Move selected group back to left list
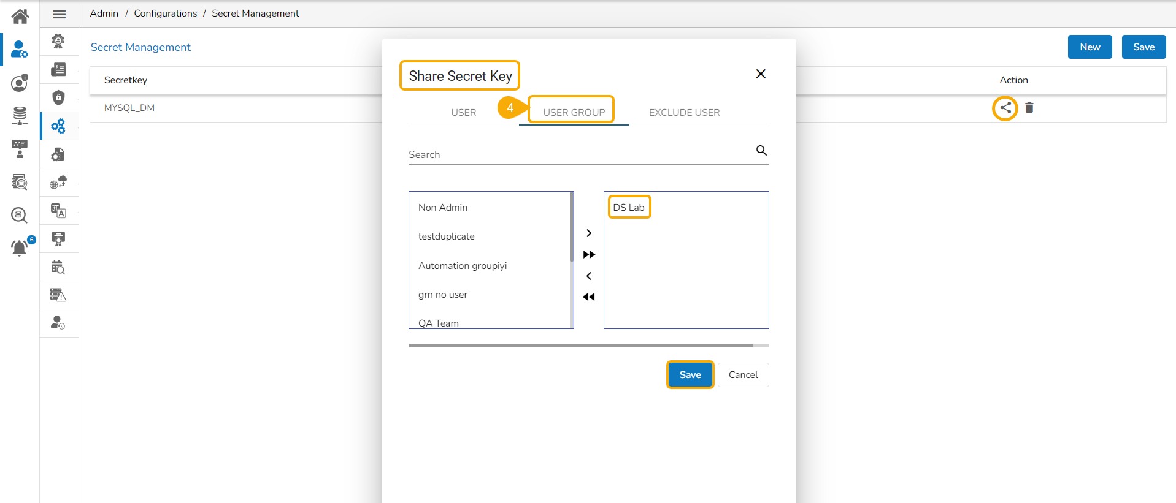This screenshot has width=1176, height=503. click(589, 276)
